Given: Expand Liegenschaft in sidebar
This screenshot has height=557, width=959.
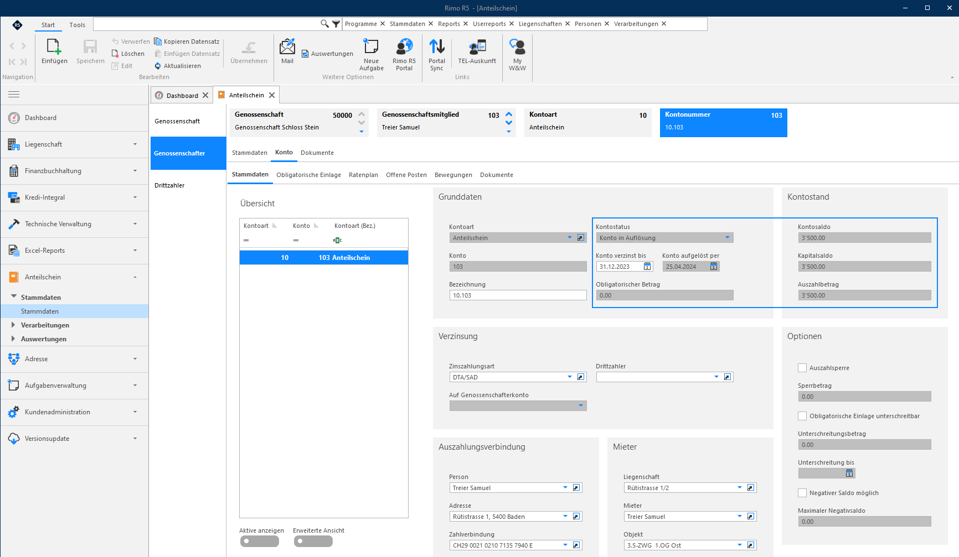Looking at the screenshot, I should click(x=74, y=144).
